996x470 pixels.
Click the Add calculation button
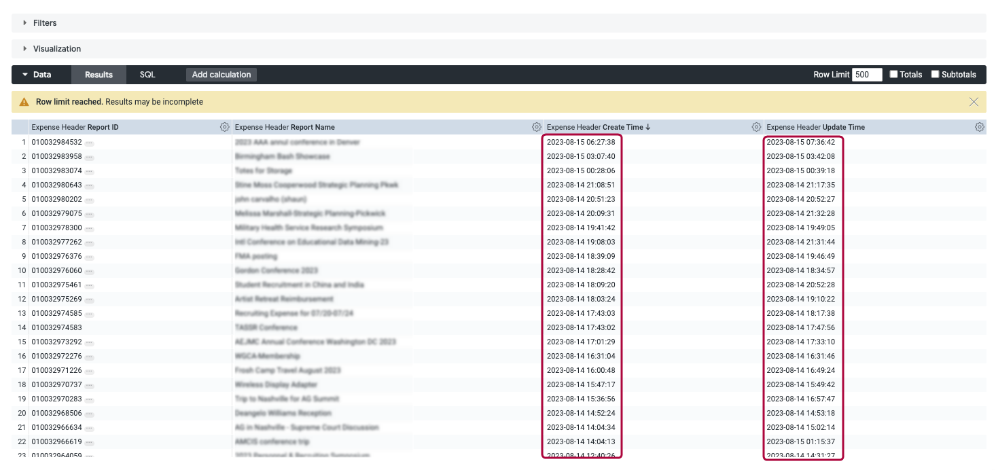(x=220, y=75)
